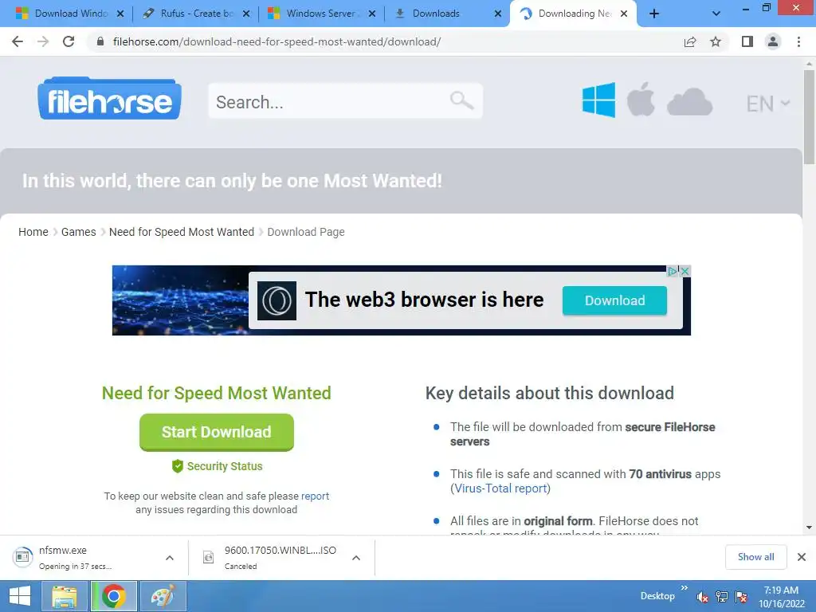Screen dimensions: 816x612
Task: Click the green security shield icon
Action: click(x=178, y=465)
